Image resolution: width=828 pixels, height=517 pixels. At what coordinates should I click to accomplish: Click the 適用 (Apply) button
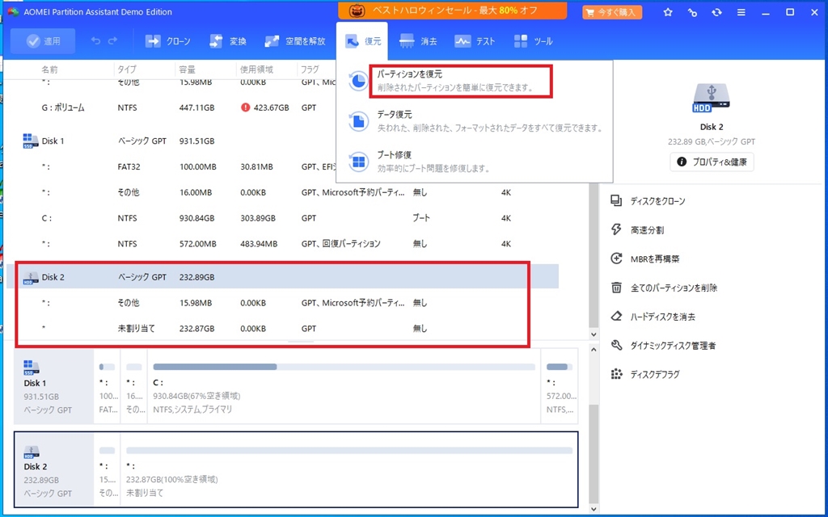pos(43,41)
